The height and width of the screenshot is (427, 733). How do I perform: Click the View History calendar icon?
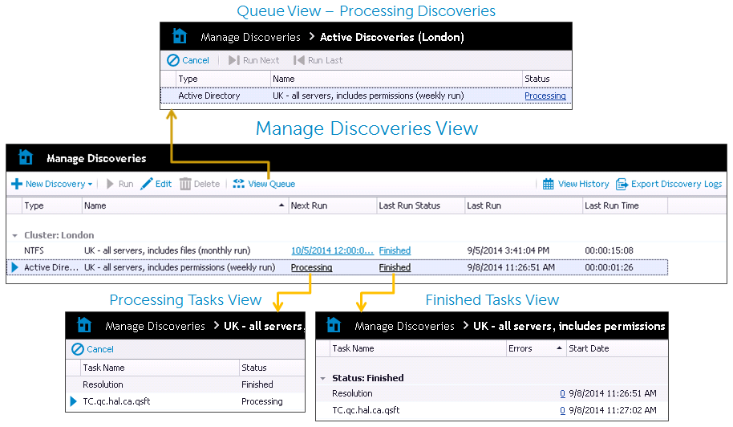(549, 184)
